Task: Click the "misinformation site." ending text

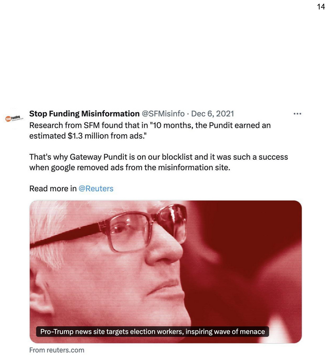Action: tap(194, 168)
